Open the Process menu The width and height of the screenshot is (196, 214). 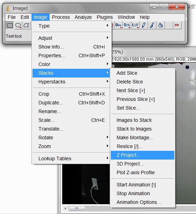pyautogui.click(x=61, y=17)
